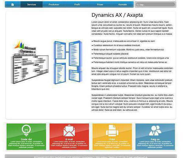
Task: Click the Microsoft Dynamics AX logo image
Action: 30,62
